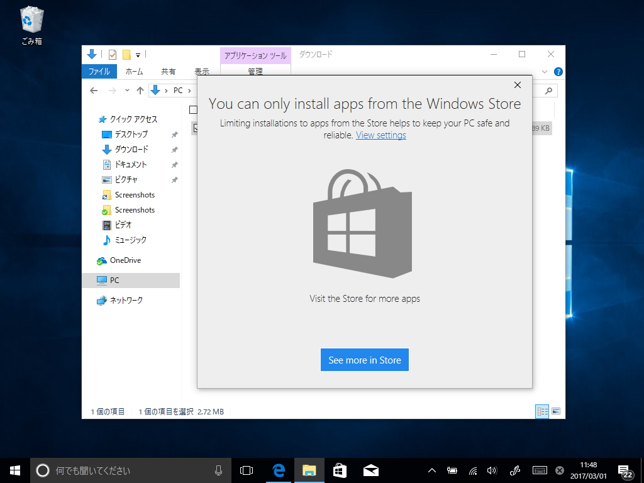Click the Explorer Forward arrow button
Screen dimensions: 644x483
[112, 91]
